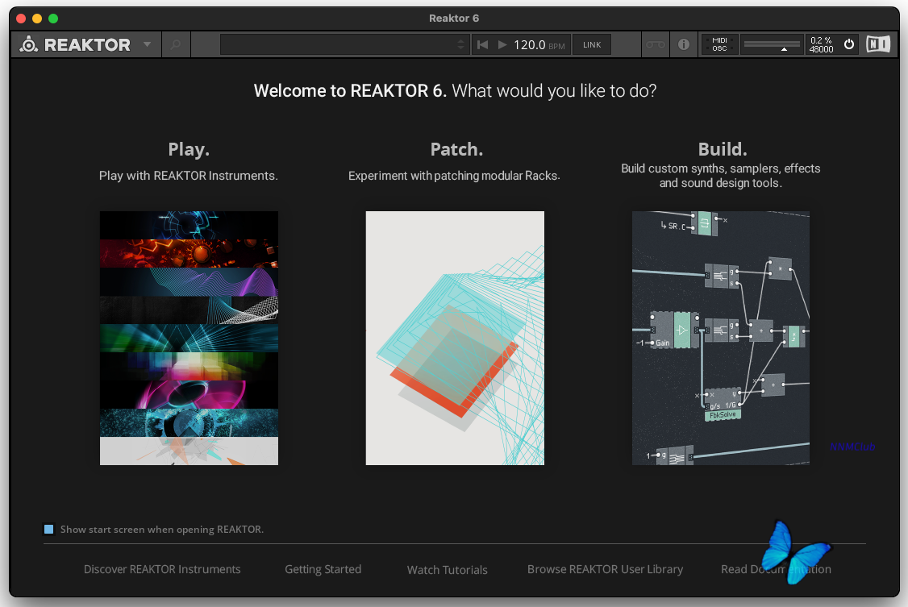This screenshot has height=607, width=908.
Task: Click the Play. heading
Action: (x=189, y=149)
